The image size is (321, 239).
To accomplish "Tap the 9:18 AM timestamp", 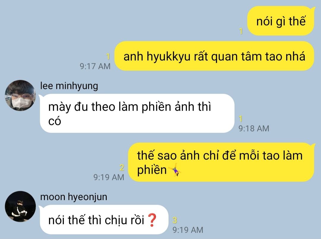I will coord(254,129).
